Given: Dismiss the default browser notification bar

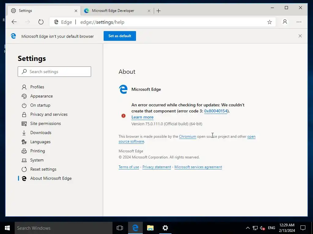Looking at the screenshot, I should click(300, 36).
